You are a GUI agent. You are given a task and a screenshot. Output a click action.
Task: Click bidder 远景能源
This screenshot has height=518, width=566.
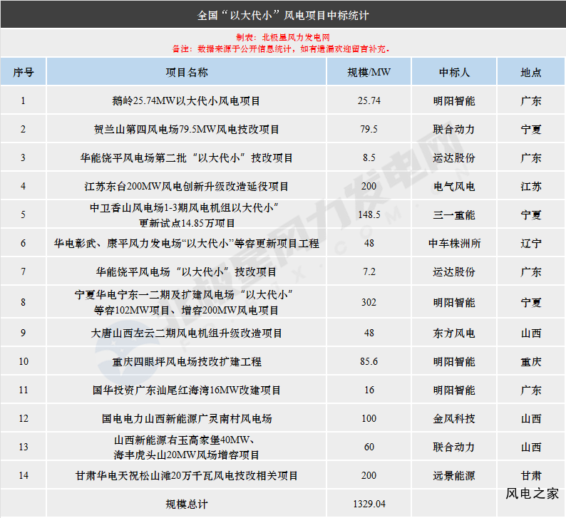pyautogui.click(x=454, y=475)
